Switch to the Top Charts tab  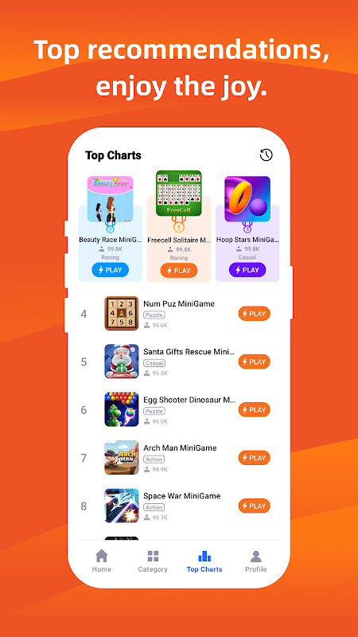tap(204, 561)
